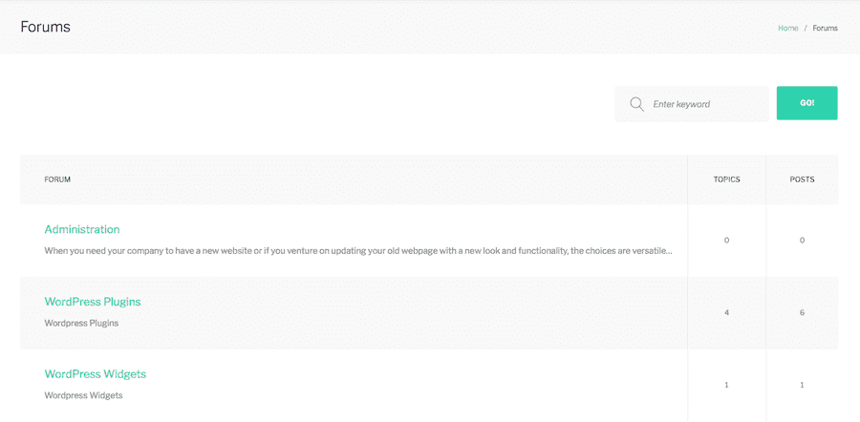Click the Forums page title
860x422 pixels.
[45, 27]
